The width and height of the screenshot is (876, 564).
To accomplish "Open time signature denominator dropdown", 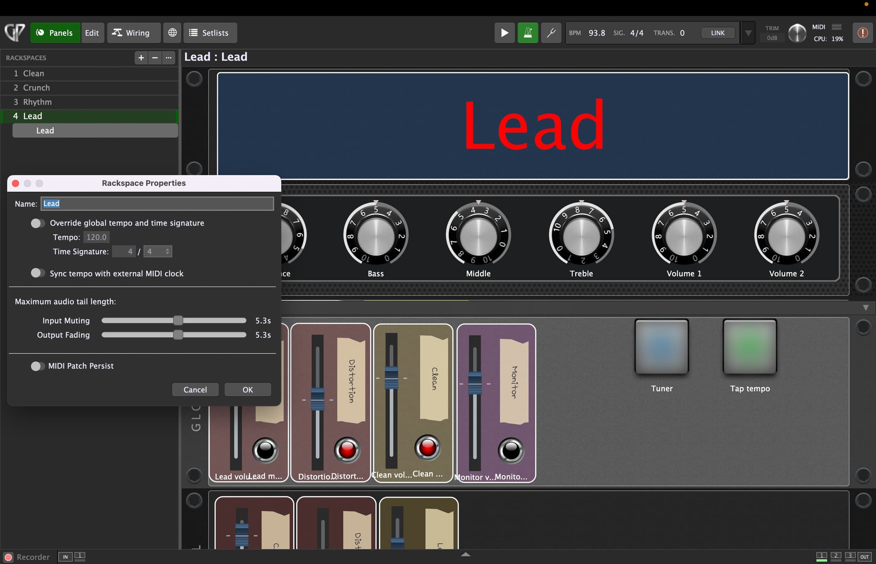I will [158, 251].
